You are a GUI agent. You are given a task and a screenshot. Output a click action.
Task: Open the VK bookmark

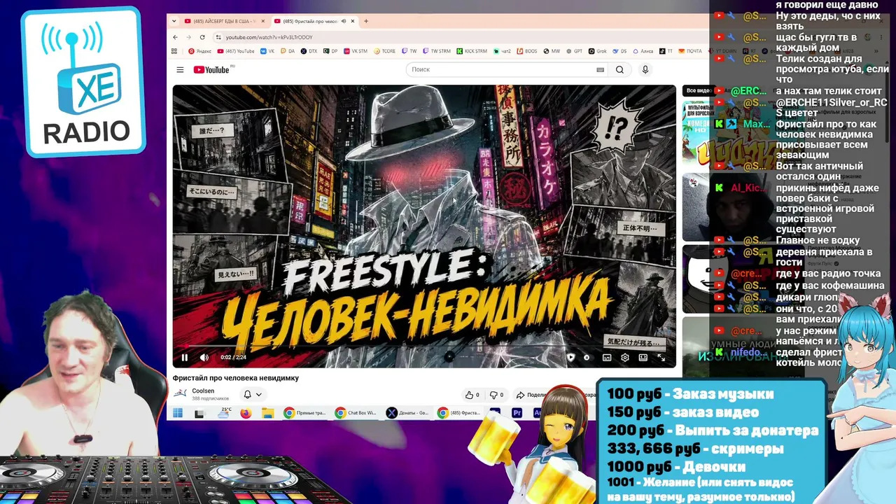coord(267,51)
